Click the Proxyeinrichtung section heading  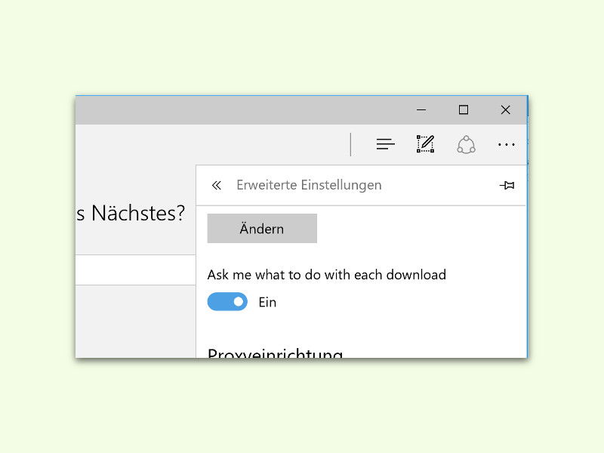click(275, 353)
